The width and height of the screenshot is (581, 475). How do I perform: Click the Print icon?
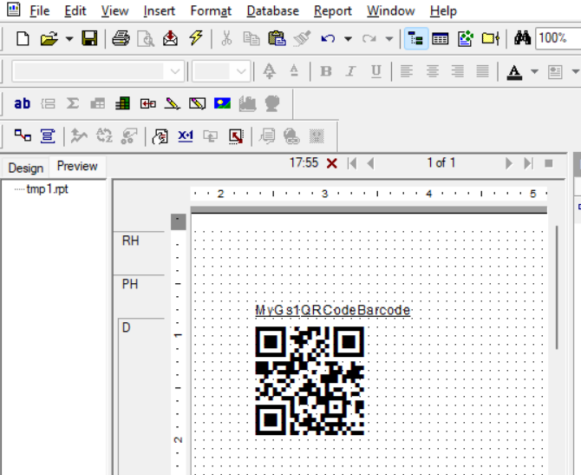[x=121, y=38]
